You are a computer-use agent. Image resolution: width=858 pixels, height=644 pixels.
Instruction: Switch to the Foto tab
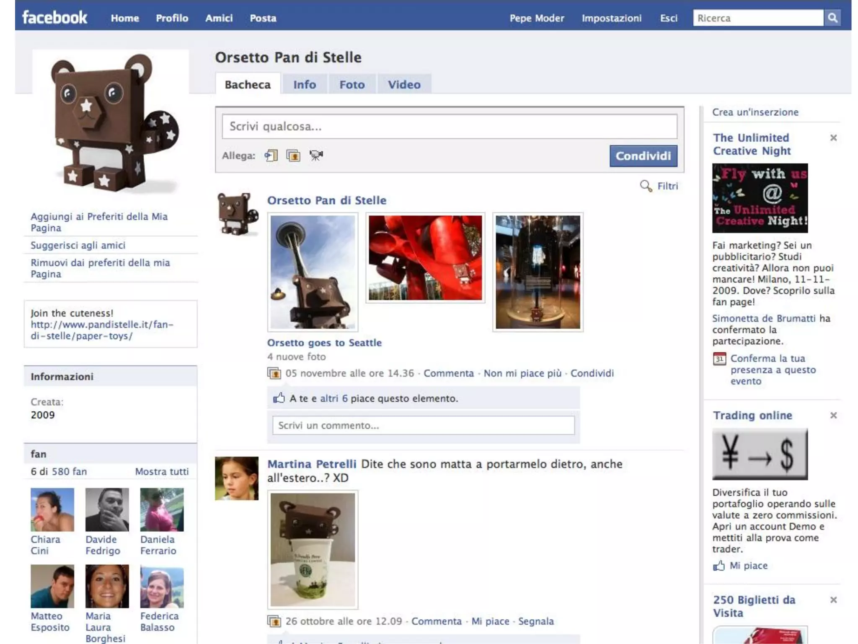[352, 85]
